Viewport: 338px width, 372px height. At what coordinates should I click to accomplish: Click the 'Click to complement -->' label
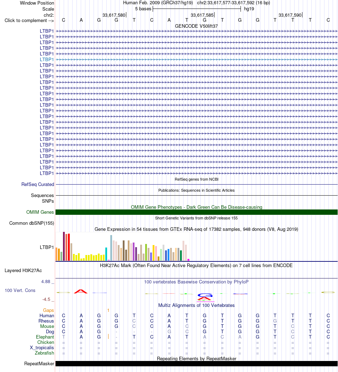(x=29, y=20)
